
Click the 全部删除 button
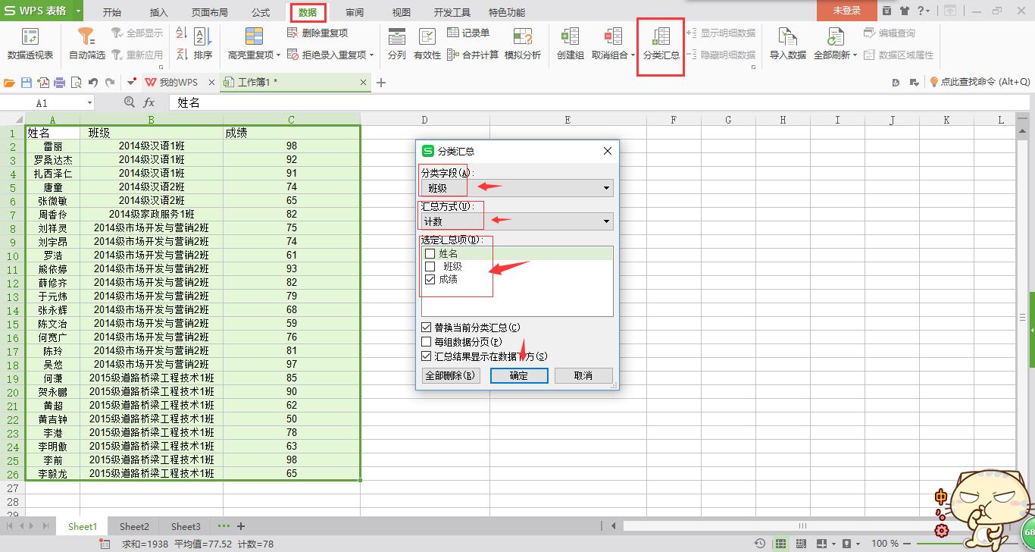click(x=451, y=375)
